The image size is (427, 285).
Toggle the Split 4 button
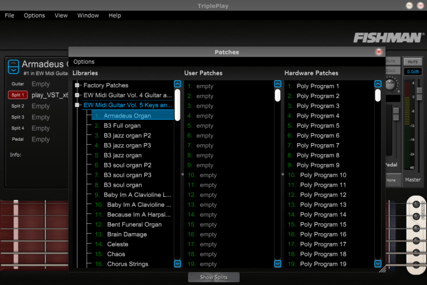coord(18,128)
